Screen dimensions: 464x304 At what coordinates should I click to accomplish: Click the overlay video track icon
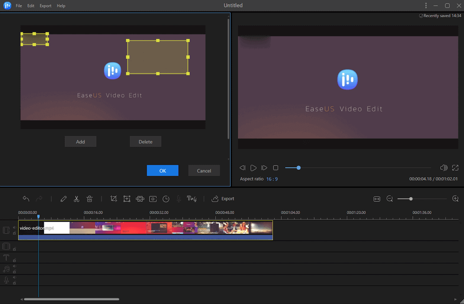pos(6,246)
